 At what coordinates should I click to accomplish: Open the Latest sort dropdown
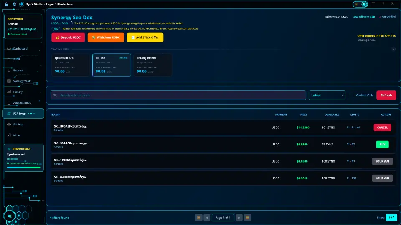[327, 95]
